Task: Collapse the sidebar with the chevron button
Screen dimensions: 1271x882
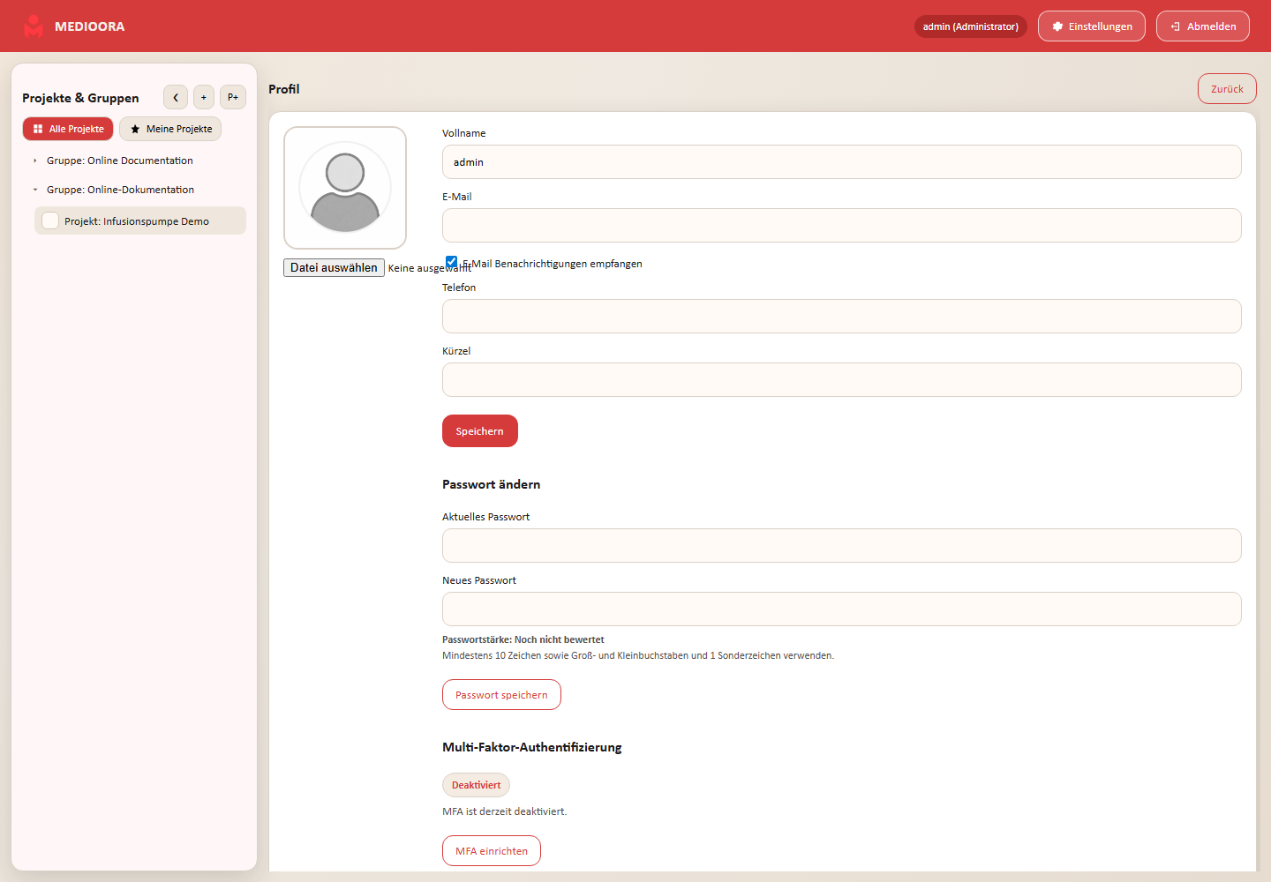Action: tap(176, 97)
